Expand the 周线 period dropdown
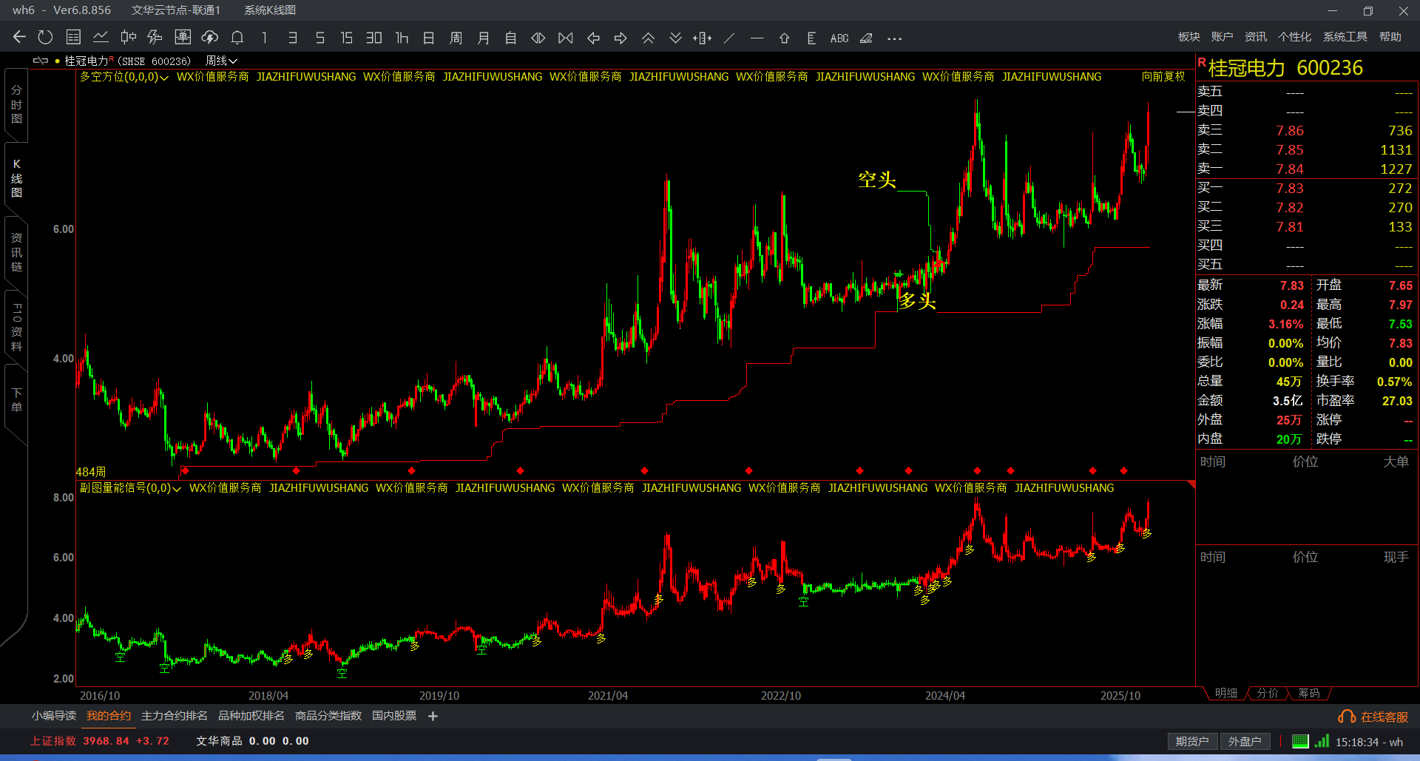Image resolution: width=1420 pixels, height=761 pixels. coord(221,61)
